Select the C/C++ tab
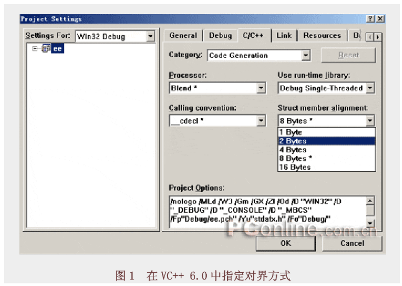This screenshot has width=402, height=286. pos(253,35)
